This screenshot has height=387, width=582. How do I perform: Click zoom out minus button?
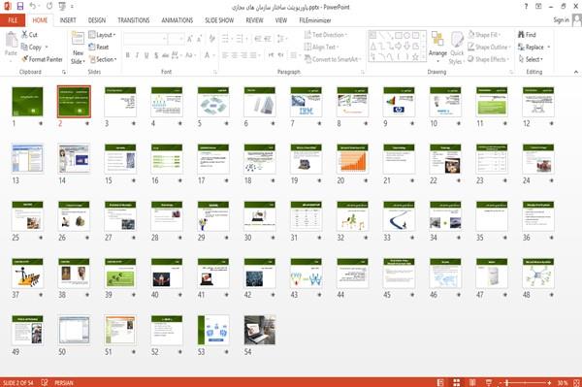tap(500, 382)
